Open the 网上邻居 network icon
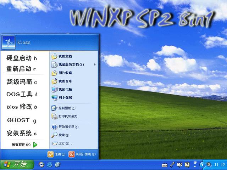 (54, 98)
